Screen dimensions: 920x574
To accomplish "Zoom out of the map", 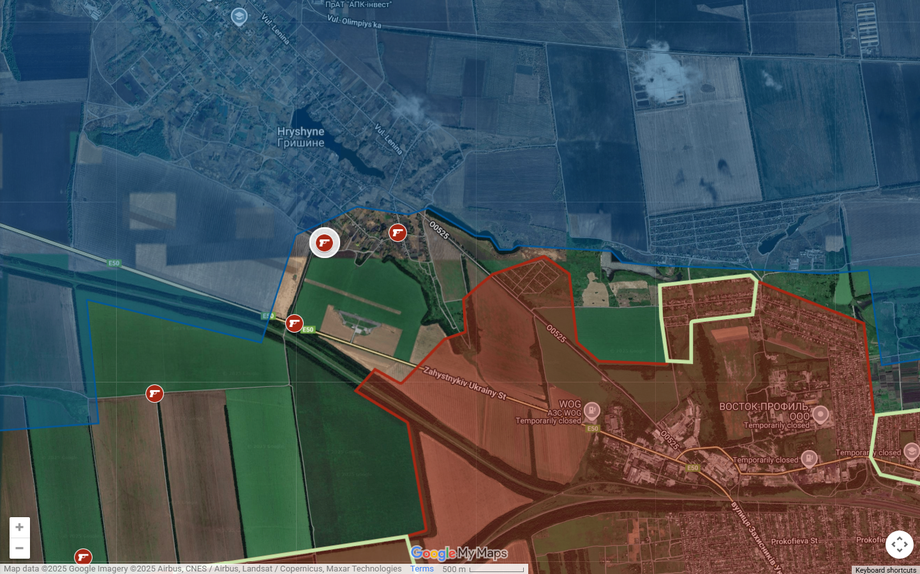I will (20, 548).
